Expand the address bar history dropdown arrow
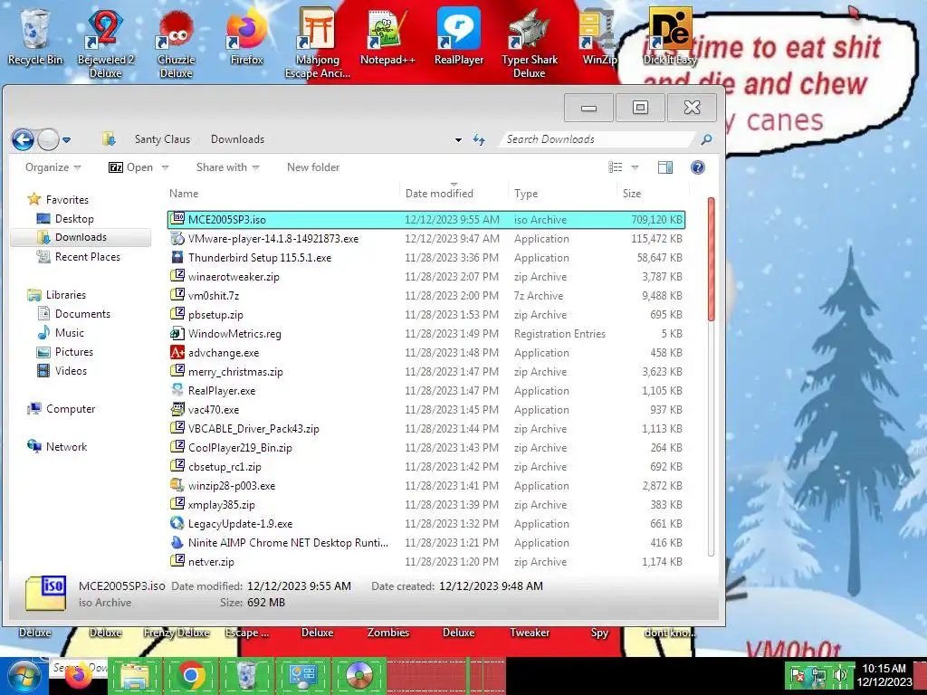Image resolution: width=927 pixels, height=695 pixels. click(458, 140)
